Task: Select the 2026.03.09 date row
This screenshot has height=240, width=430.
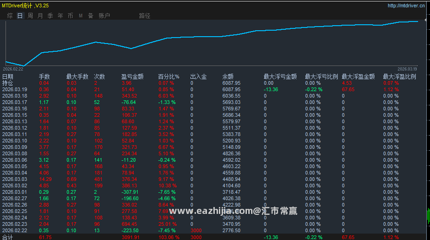Action: point(15,147)
